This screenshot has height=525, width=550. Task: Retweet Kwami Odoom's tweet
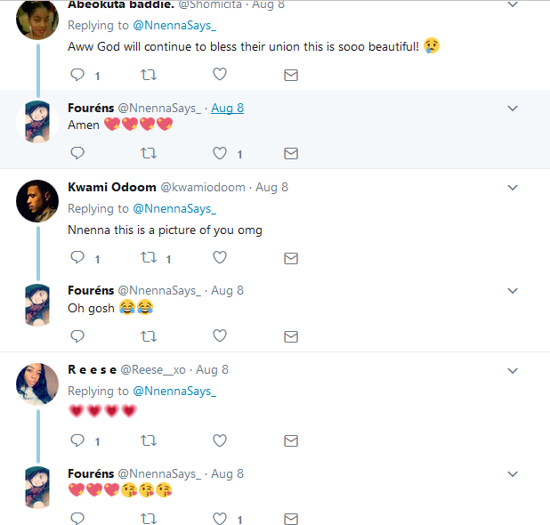coord(149,258)
